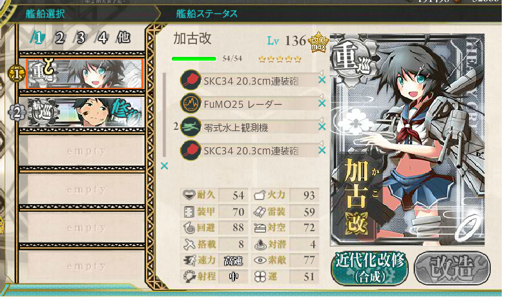505x299 pixels.
Task: Remove the 零式水上観測機 using its X
Action: tap(322, 127)
